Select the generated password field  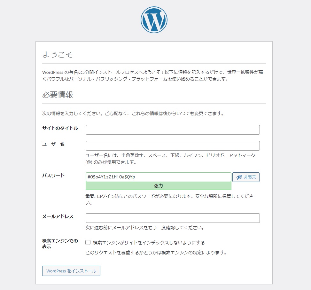[x=158, y=177]
